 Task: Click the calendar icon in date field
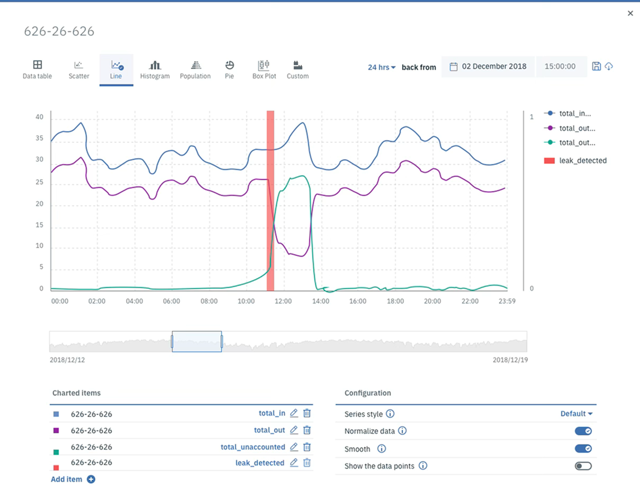click(x=454, y=67)
